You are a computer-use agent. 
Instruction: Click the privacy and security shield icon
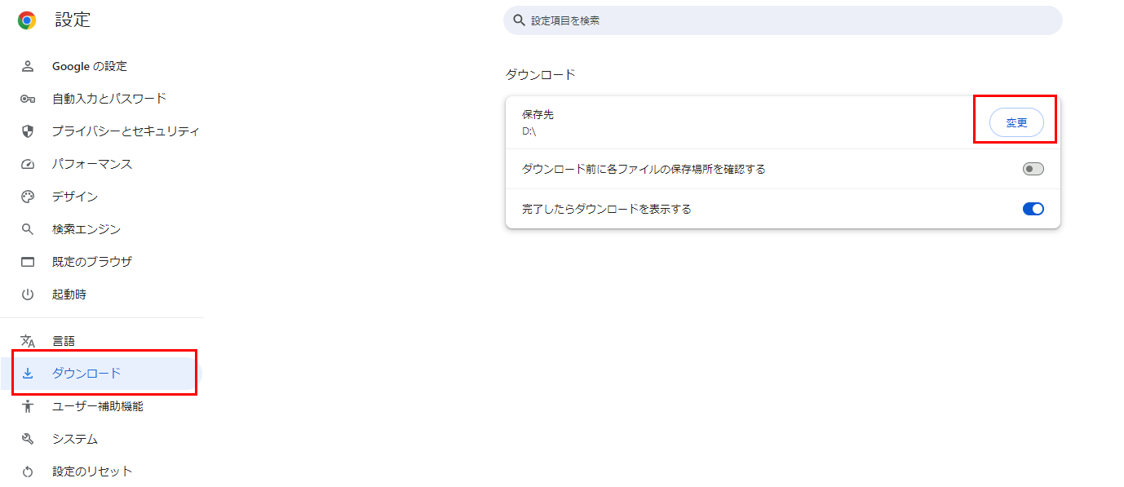point(28,131)
